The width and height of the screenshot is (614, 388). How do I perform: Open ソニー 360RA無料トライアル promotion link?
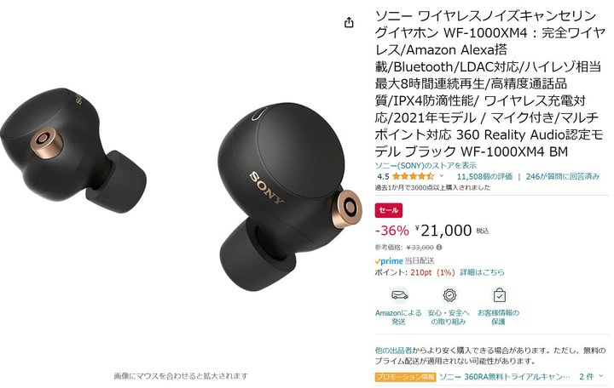click(504, 377)
